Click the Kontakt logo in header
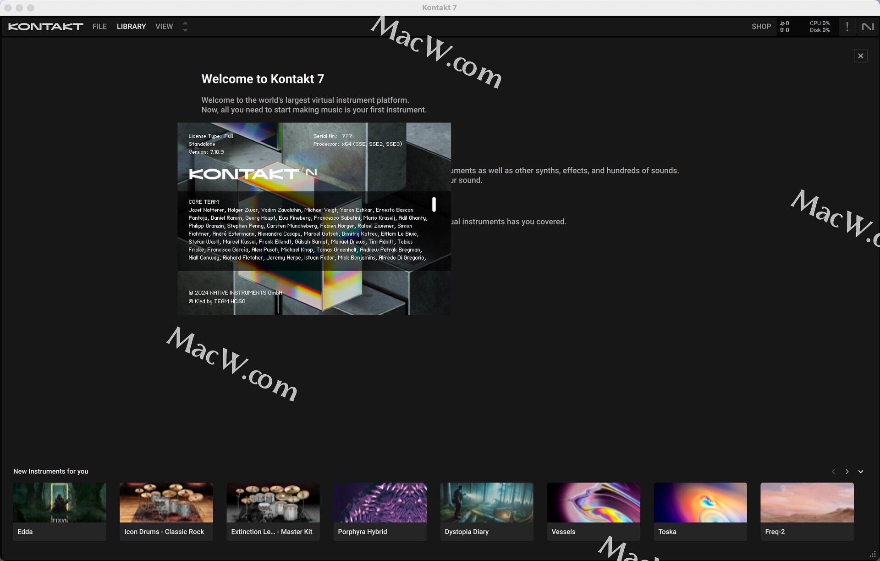880x561 pixels. pyautogui.click(x=45, y=27)
